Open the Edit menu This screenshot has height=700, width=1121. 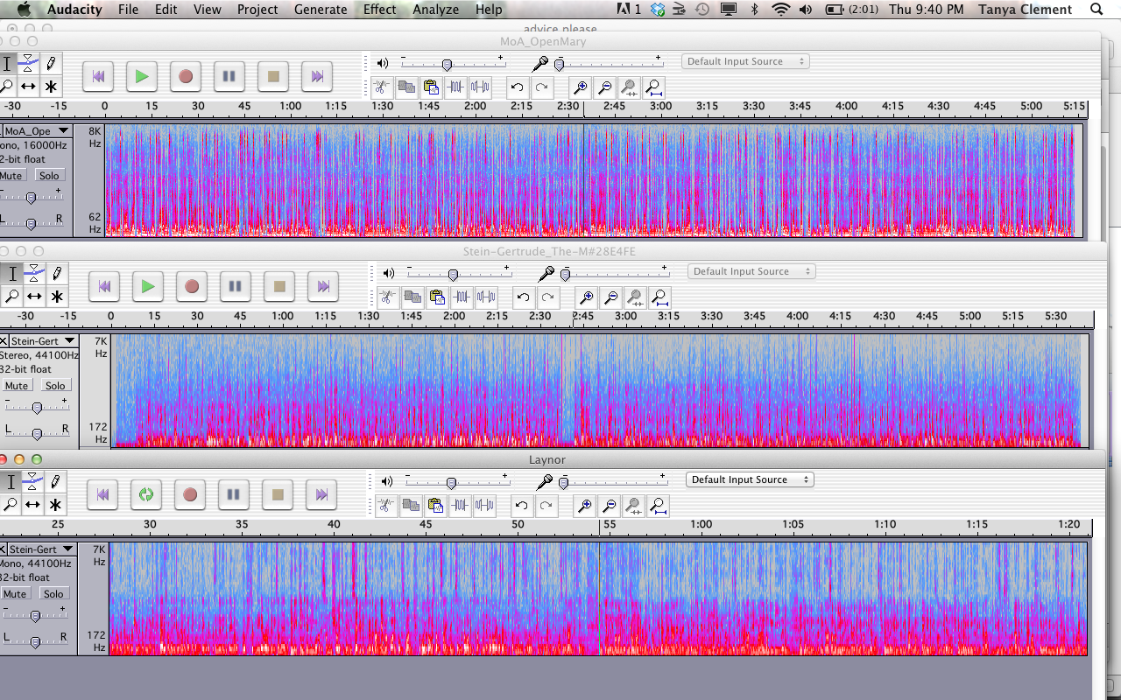tap(166, 10)
